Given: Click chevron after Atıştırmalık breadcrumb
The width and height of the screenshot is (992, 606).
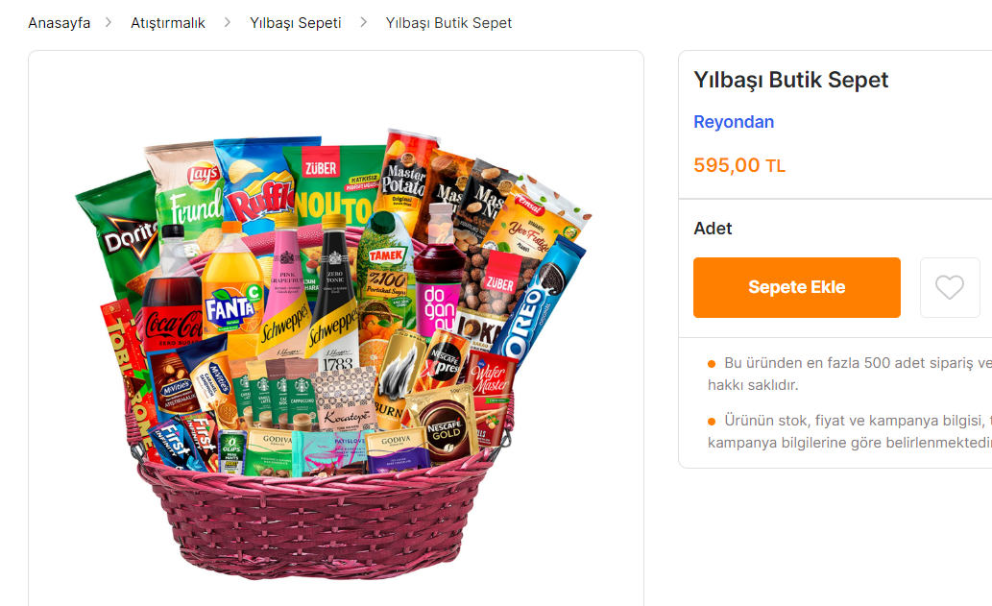Looking at the screenshot, I should pyautogui.click(x=228, y=22).
